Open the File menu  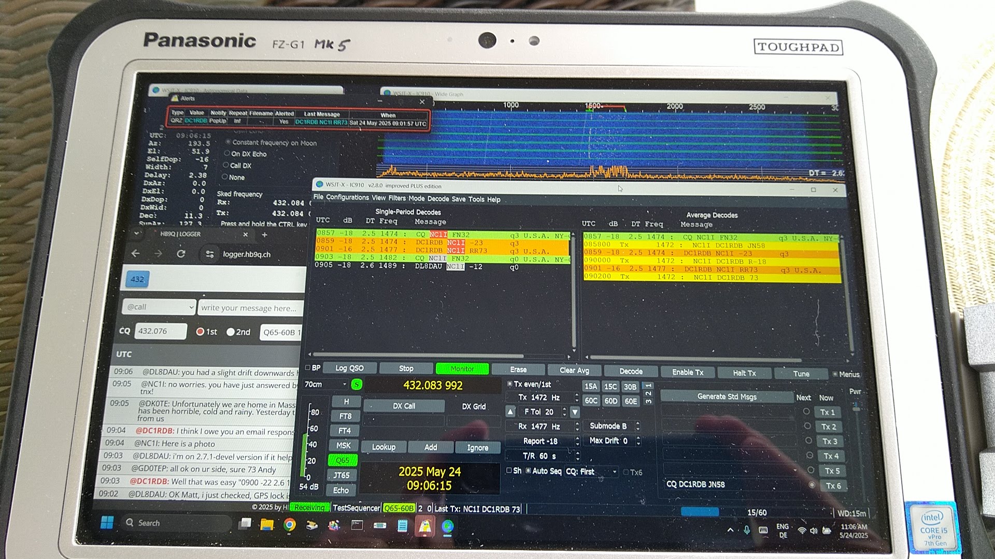click(318, 197)
